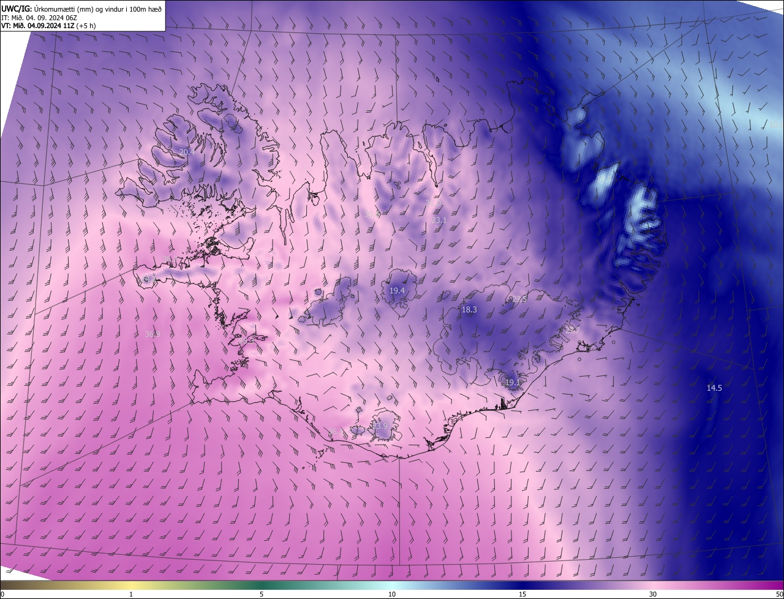The height and width of the screenshot is (599, 784).
Task: Click the colorbar tick label 50
Action: (779, 594)
